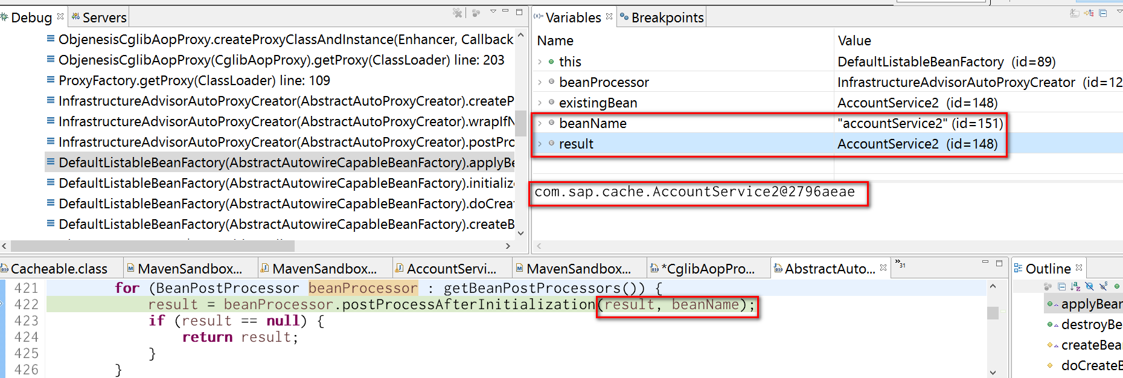The image size is (1123, 378).
Task: Open the Servers tab
Action: [99, 18]
